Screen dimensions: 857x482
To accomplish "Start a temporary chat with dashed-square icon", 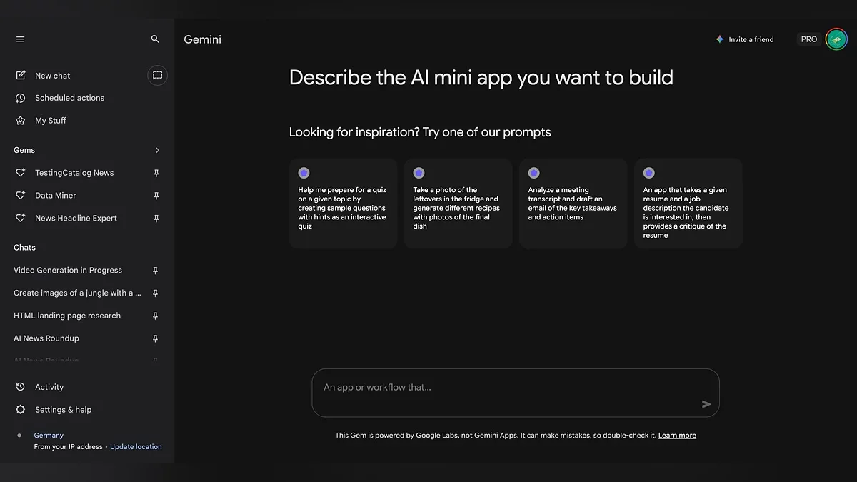I will 157,75.
